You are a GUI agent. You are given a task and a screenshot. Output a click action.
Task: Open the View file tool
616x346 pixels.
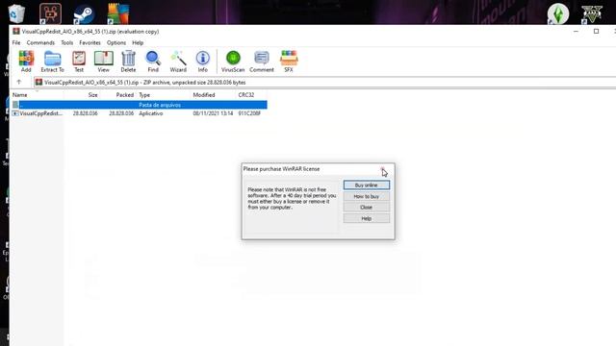103,62
